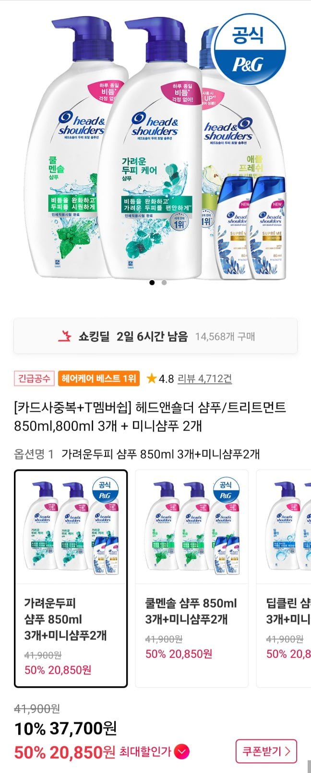
Task: Choose the 가려운두피 샴푸 850ml option card
Action: [71, 578]
